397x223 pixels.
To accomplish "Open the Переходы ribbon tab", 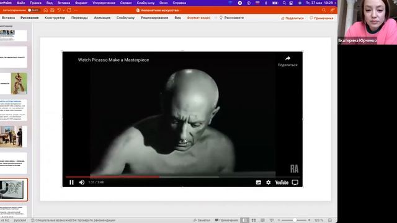I will (x=79, y=18).
